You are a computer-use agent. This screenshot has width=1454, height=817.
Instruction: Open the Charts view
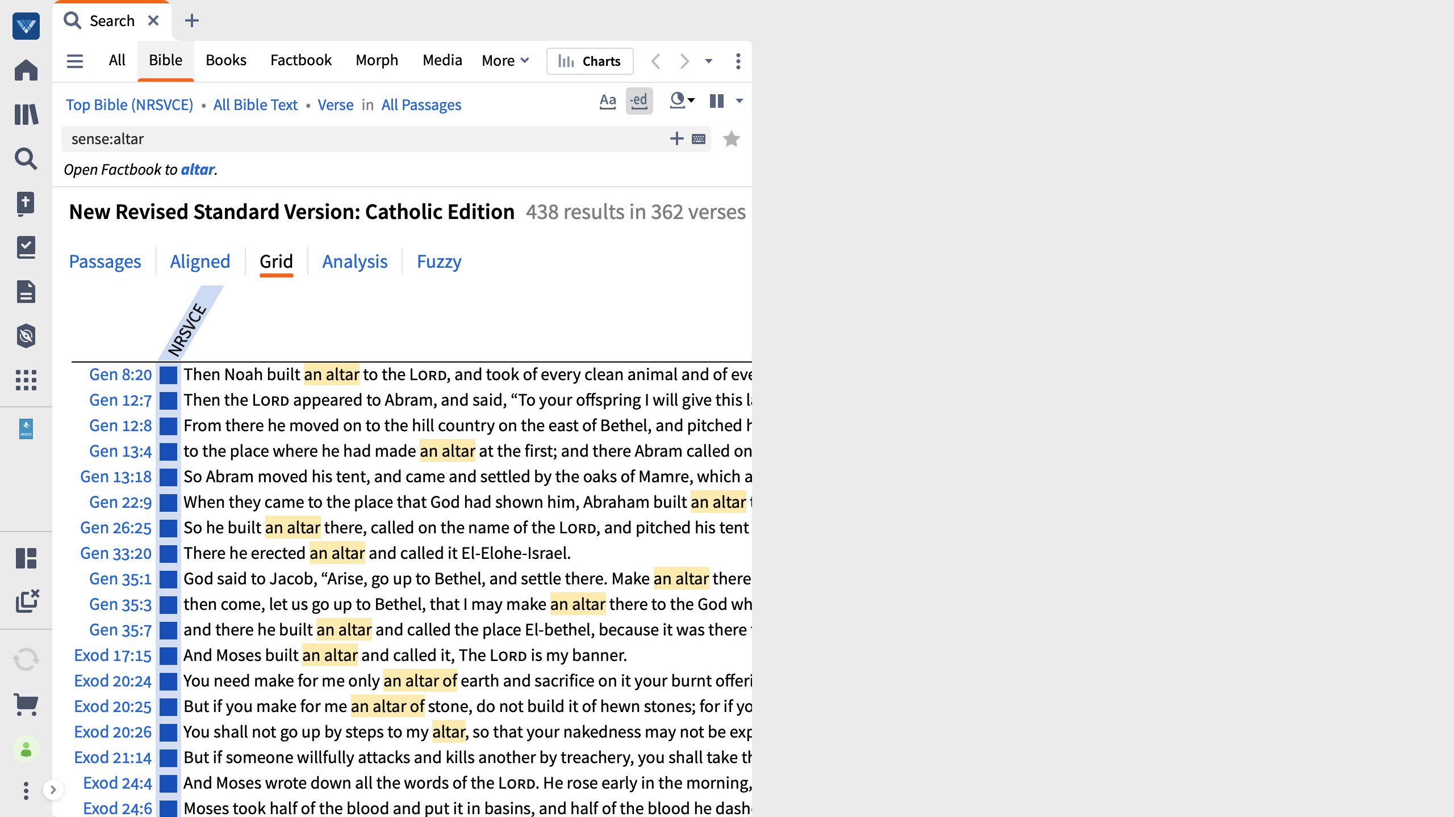(x=590, y=61)
